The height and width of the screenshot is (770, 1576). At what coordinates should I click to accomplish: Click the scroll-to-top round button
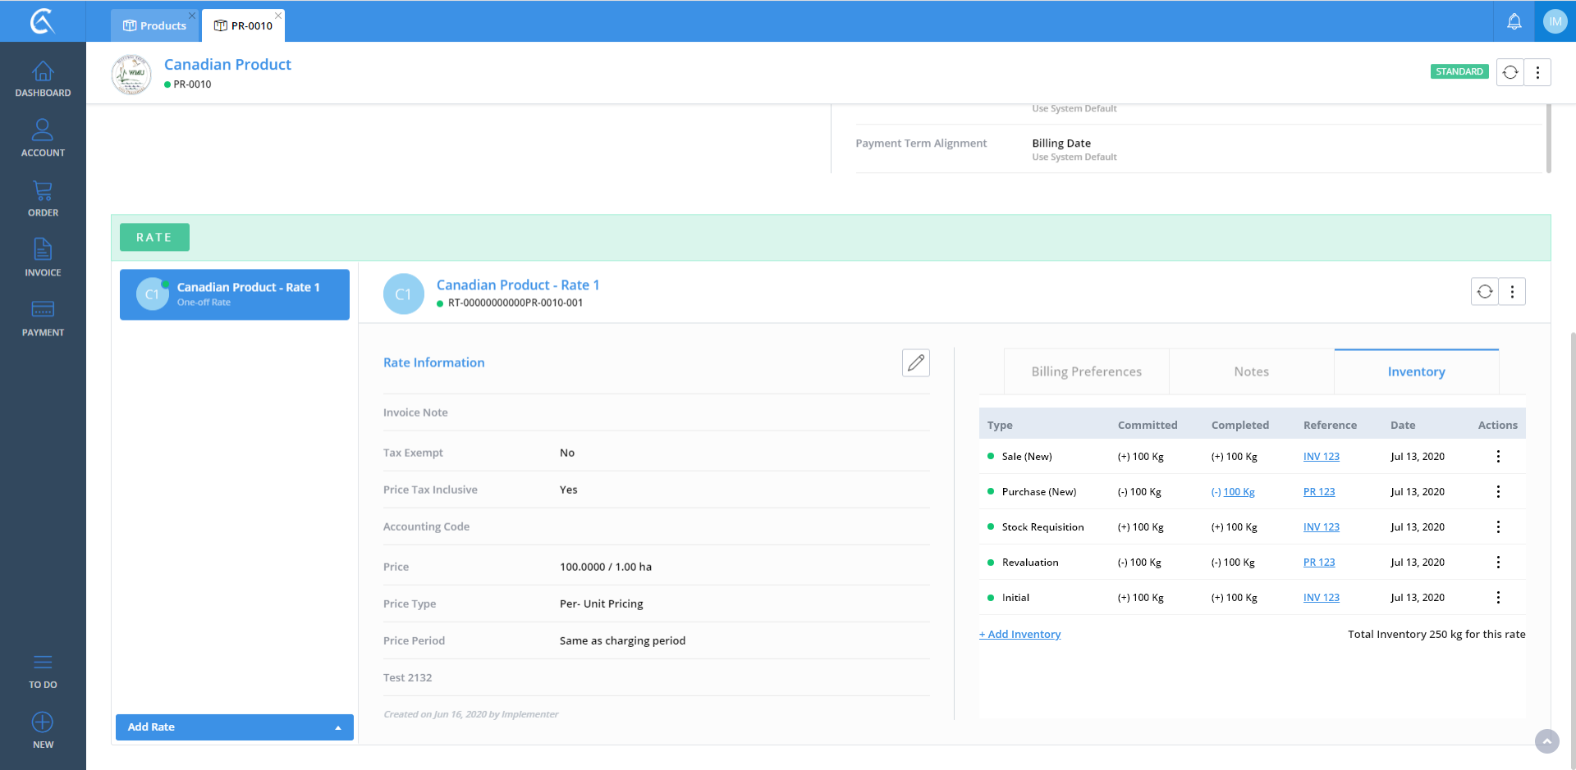pos(1546,741)
